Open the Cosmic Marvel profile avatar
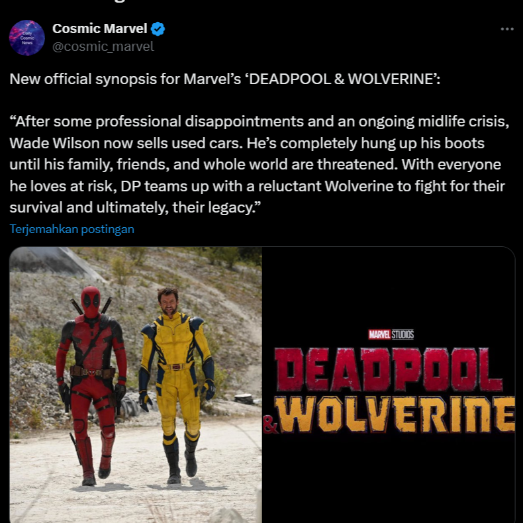Screen dimensions: 523x523 (x=26, y=38)
